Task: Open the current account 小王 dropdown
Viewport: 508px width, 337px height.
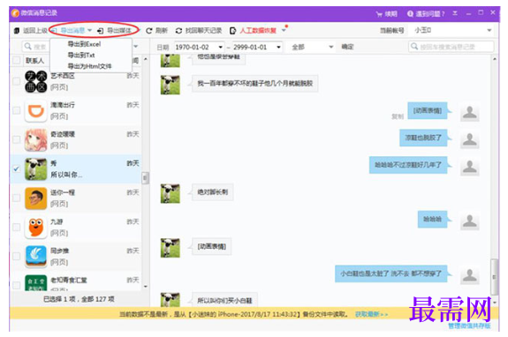Action: point(452,30)
